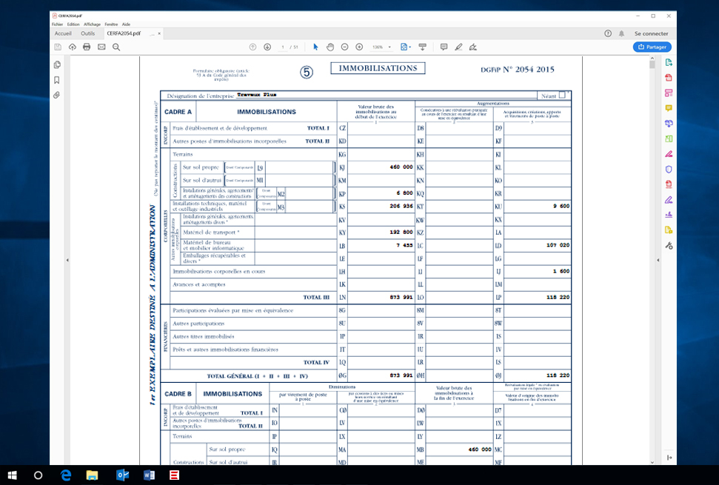Image resolution: width=719 pixels, height=485 pixels.
Task: Click the print icon in the toolbar
Action: [87, 47]
